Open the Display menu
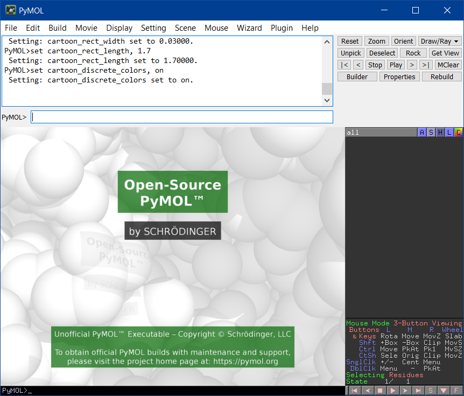 point(119,28)
